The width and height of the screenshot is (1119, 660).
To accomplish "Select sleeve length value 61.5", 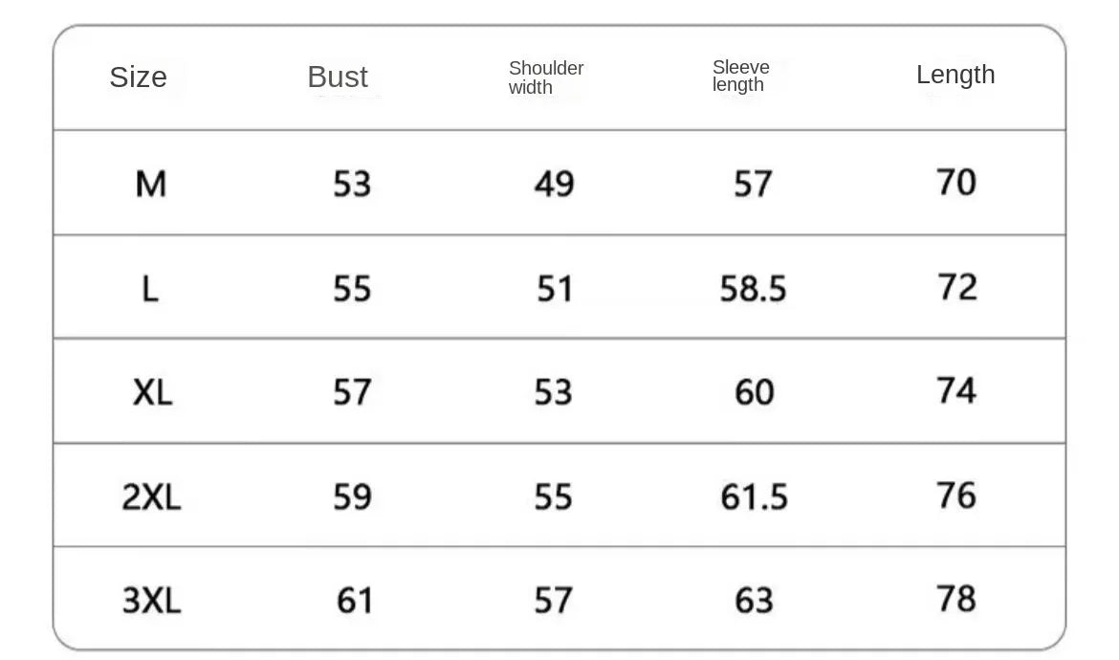I will (x=754, y=496).
